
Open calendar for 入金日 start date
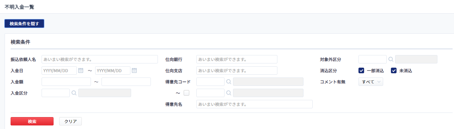(x=80, y=70)
